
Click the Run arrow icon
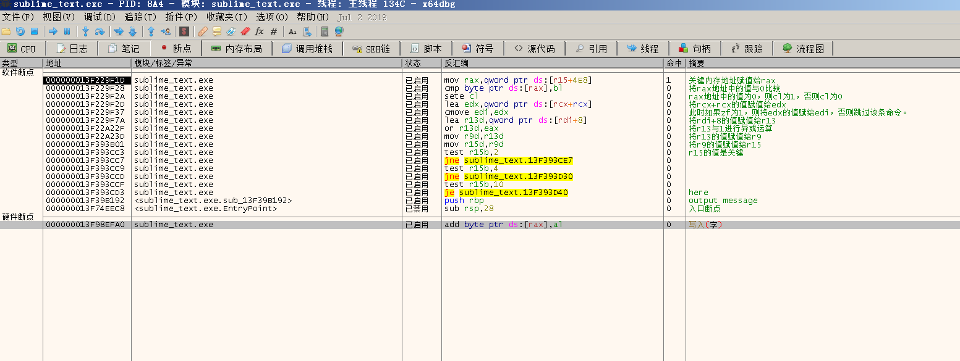(53, 31)
